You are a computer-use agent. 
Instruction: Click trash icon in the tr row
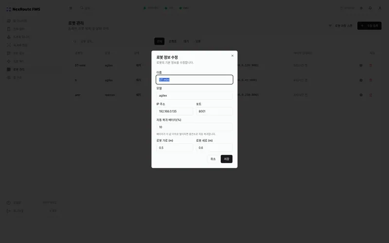(x=371, y=80)
